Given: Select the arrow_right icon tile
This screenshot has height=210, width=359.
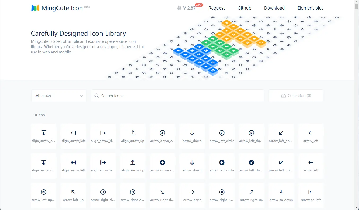Looking at the screenshot, I should 192,195.
